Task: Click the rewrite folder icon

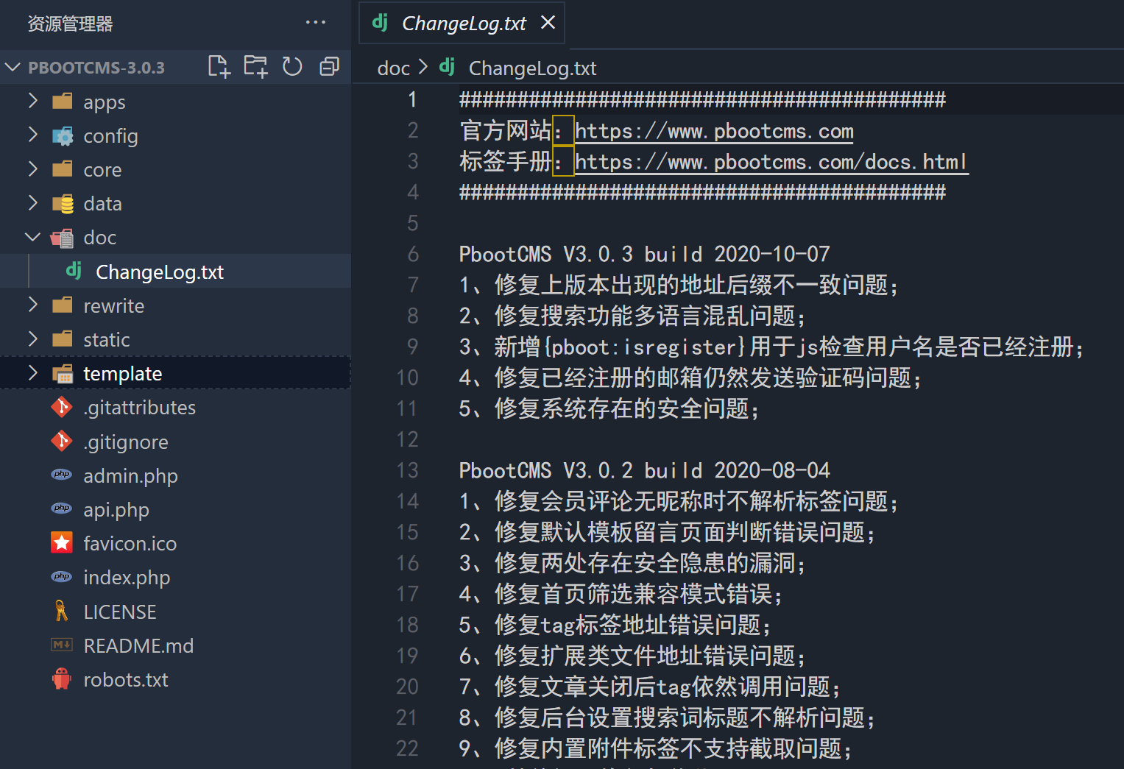Action: point(63,305)
